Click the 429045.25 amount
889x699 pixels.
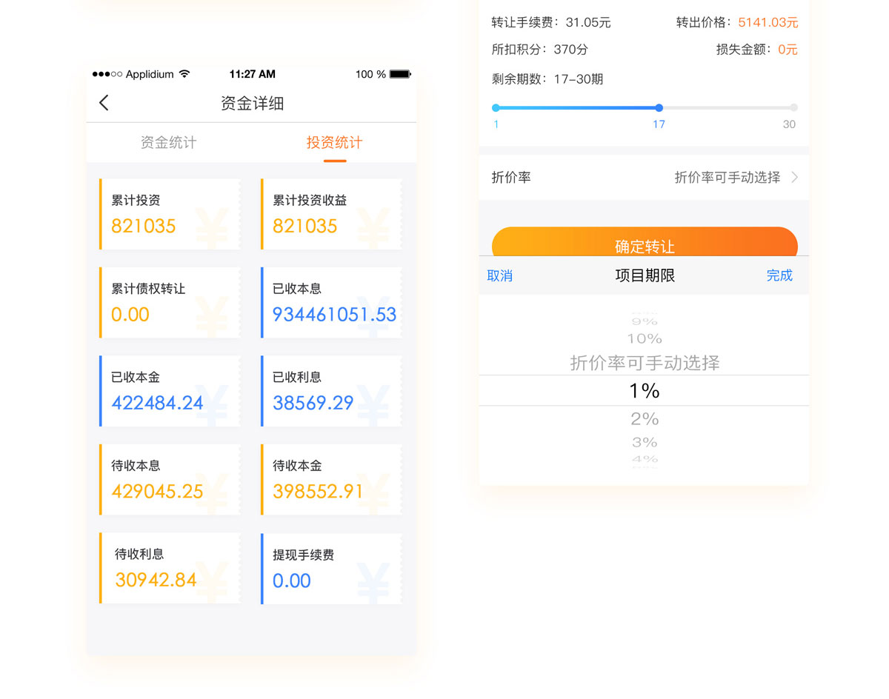pos(157,491)
